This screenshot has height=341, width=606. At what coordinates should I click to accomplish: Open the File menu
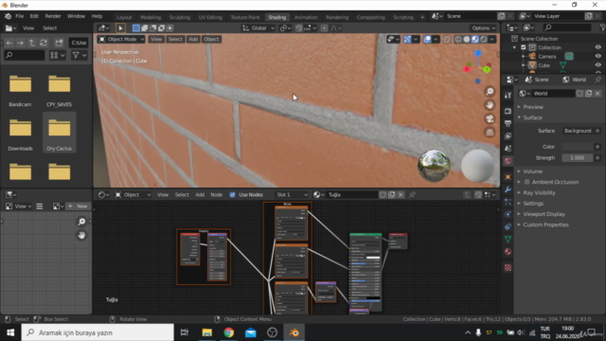tap(19, 16)
